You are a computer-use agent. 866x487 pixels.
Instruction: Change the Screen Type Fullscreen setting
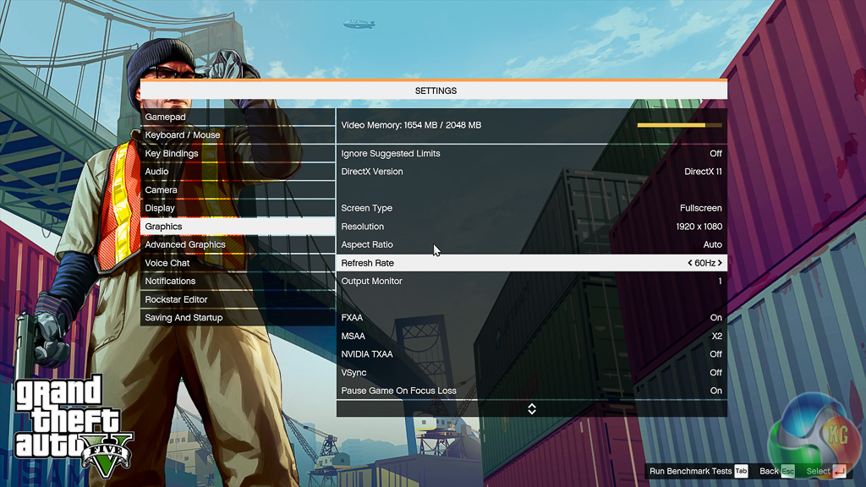pyautogui.click(x=531, y=208)
